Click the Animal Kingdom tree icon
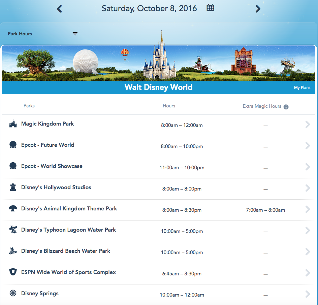The height and width of the screenshot is (305, 318). (13, 209)
